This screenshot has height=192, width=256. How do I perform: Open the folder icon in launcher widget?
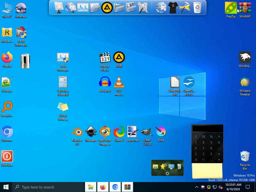[155, 166]
